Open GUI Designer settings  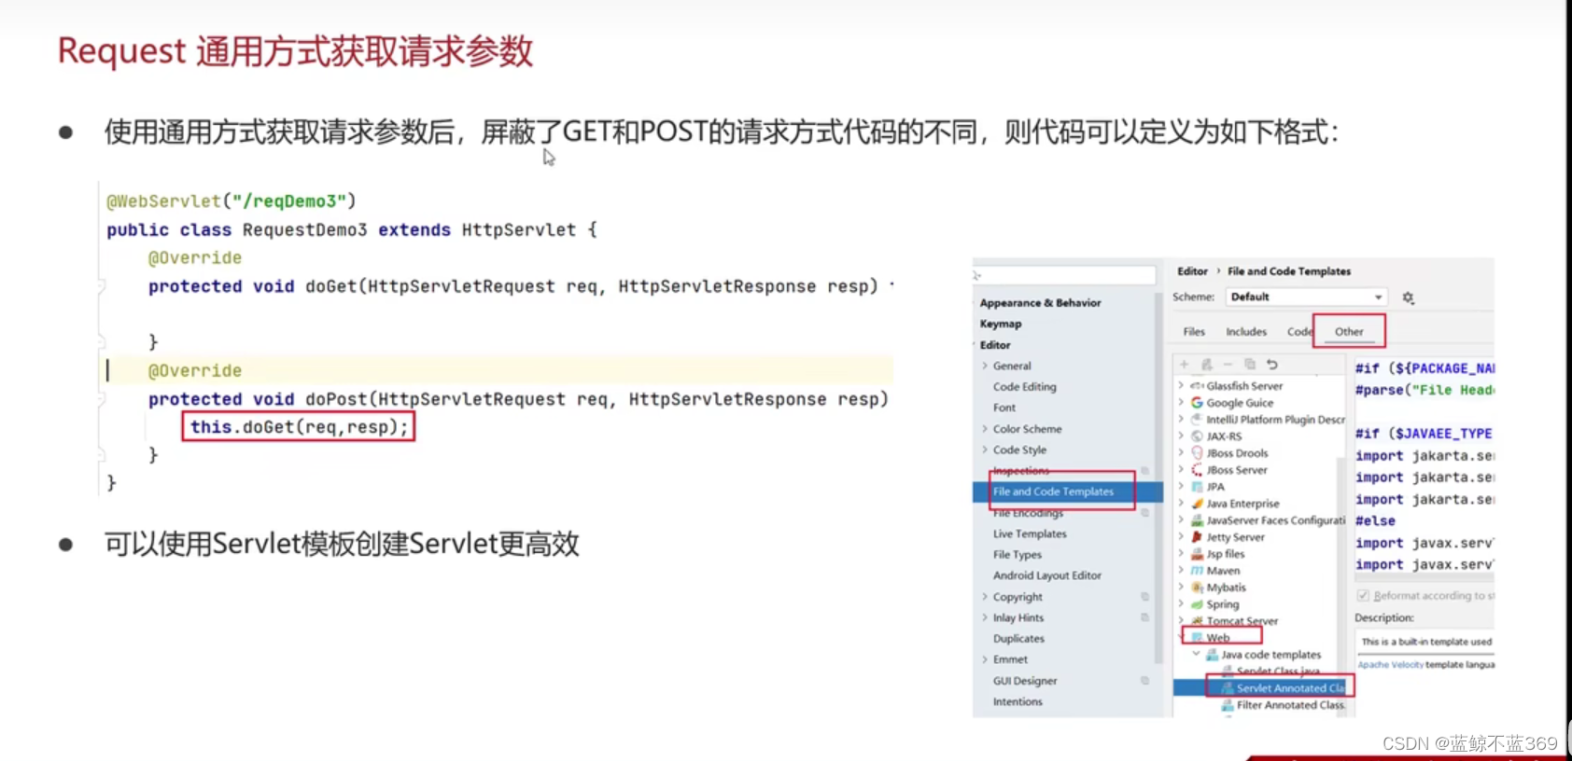click(x=1025, y=682)
